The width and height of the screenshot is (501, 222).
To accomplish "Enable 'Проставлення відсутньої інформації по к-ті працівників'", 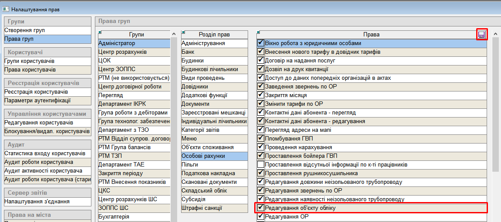I will 261,165.
